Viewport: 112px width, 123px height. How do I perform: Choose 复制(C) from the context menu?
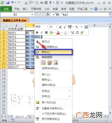(53, 52)
